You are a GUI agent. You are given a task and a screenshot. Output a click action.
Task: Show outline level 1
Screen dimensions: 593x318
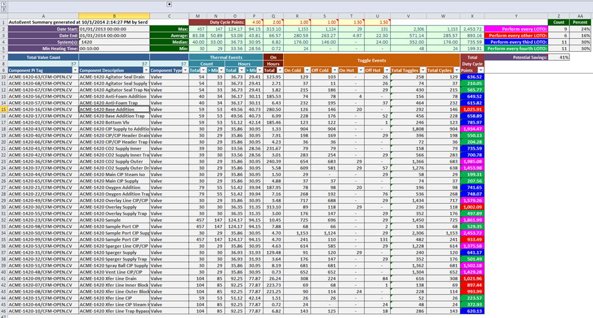(4, 4)
